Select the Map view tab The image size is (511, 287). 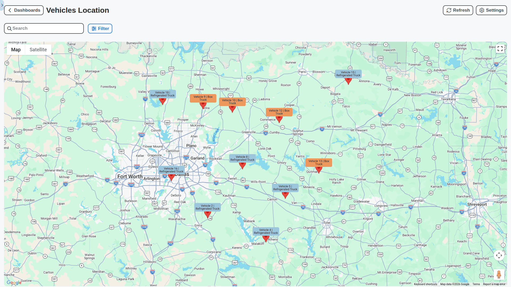pyautogui.click(x=16, y=49)
